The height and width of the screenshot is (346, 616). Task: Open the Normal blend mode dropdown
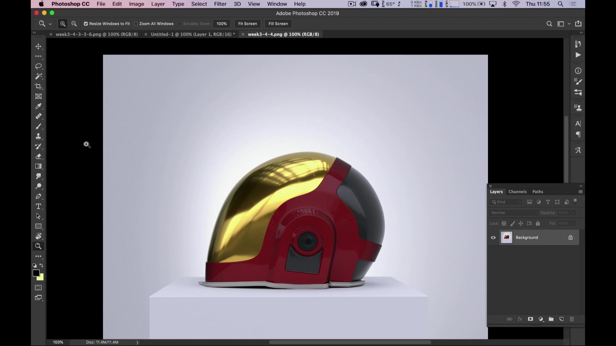pyautogui.click(x=514, y=213)
